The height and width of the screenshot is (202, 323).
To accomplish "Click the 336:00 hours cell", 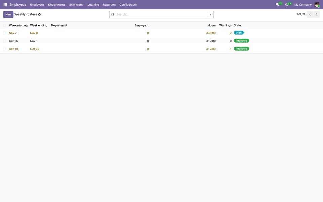I will tap(211, 33).
